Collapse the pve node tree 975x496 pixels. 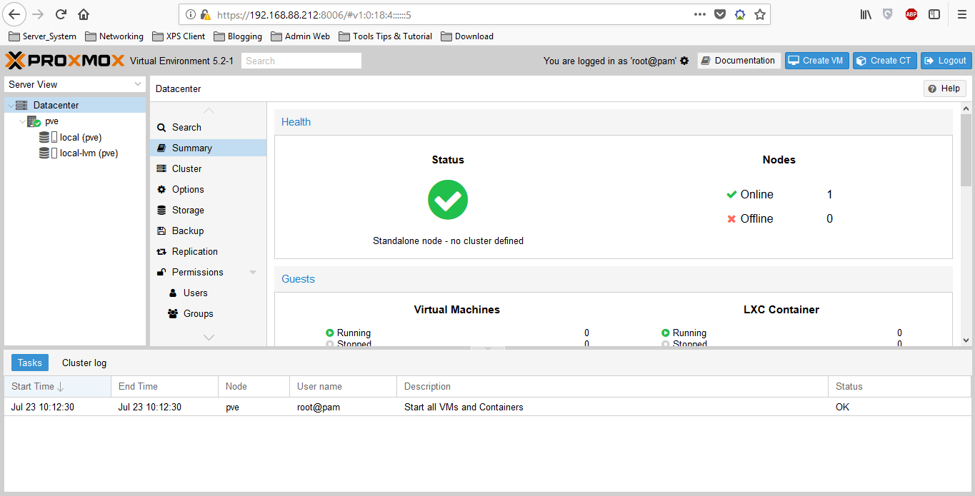22,121
